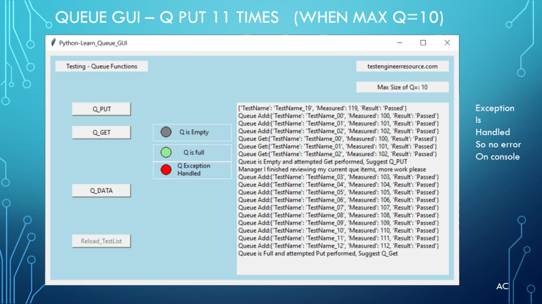Viewport: 542px width, 304px height.
Task: Click the Q_DATA button
Action: click(x=101, y=191)
